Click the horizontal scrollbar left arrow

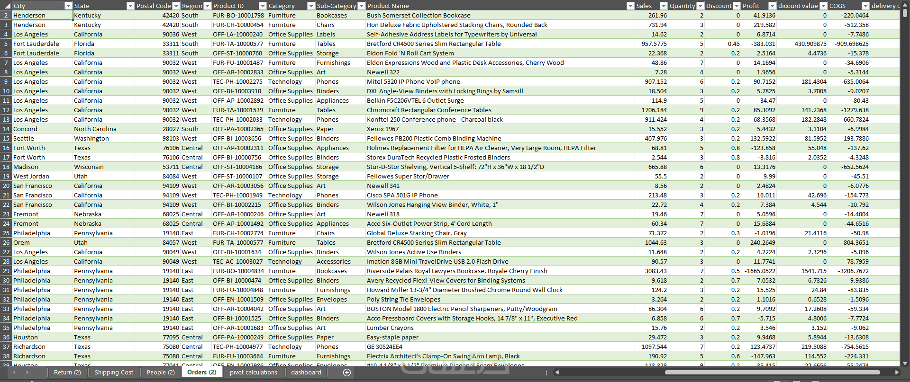point(557,373)
